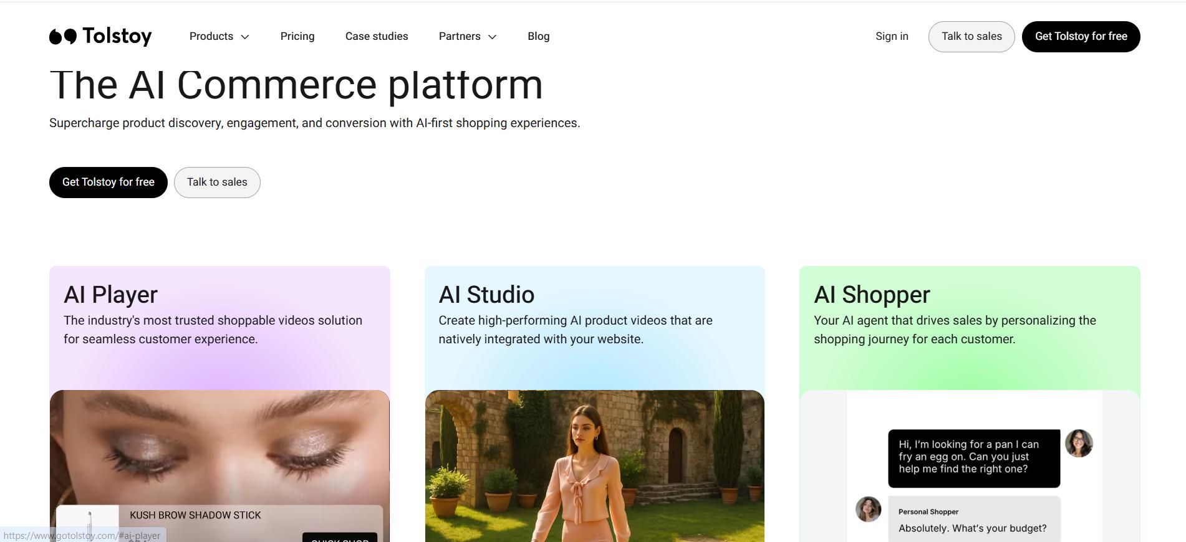Click Talk to sales in header
This screenshot has width=1186, height=542.
pos(971,37)
